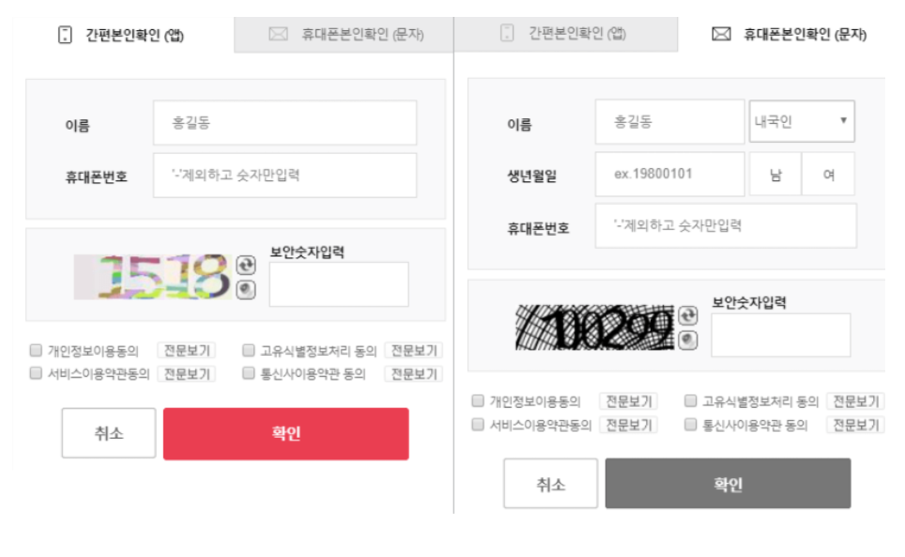
Task: View 전문보기 for 서비스이용약관동의 on left
Action: 187,374
